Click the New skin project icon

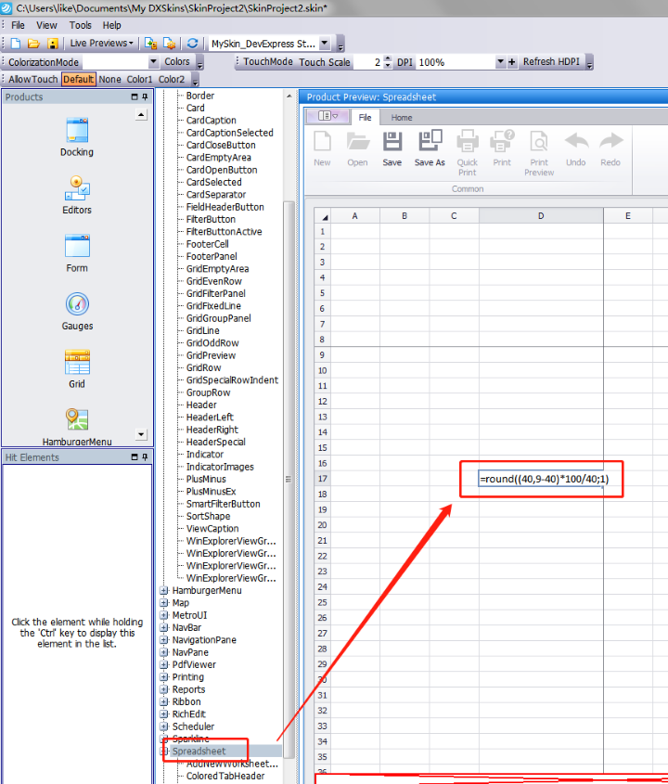point(16,44)
